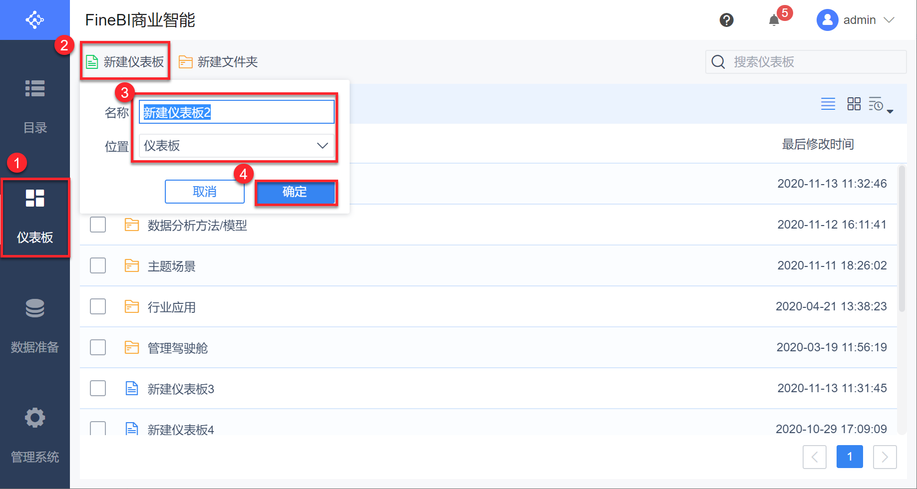Switch to grid card view icon

[854, 104]
